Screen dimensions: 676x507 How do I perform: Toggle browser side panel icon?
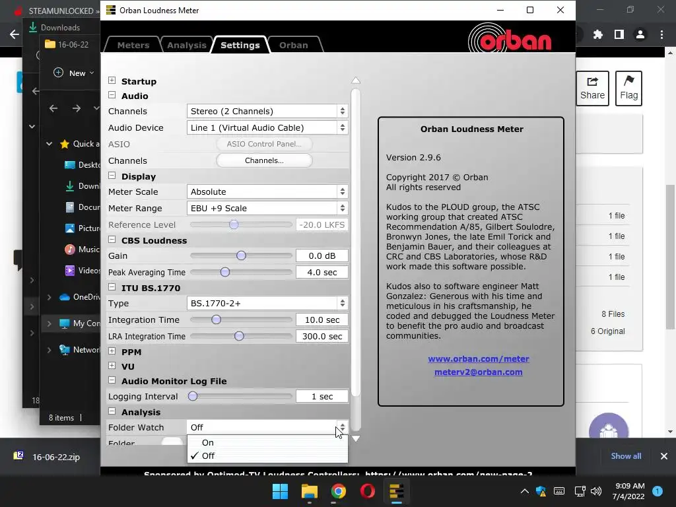(x=619, y=34)
